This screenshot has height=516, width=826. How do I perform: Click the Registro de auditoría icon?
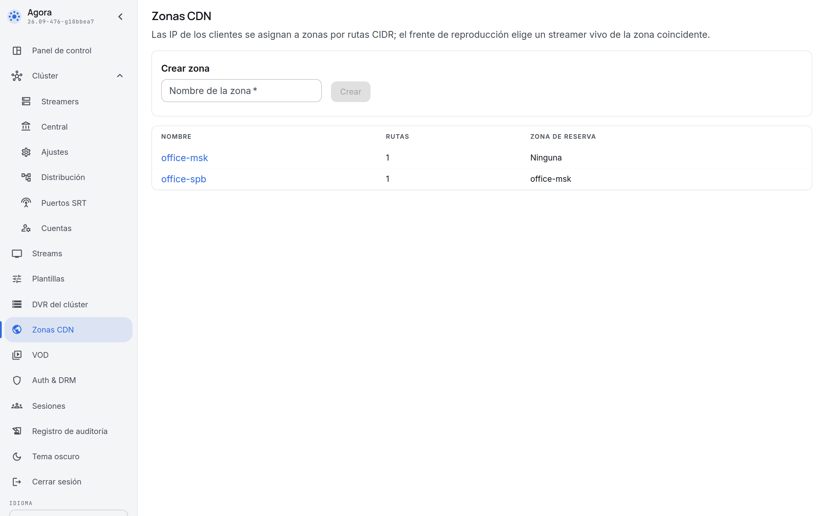point(17,431)
